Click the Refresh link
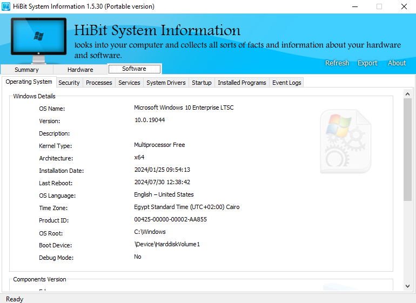This screenshot has width=416, height=303. 337,63
